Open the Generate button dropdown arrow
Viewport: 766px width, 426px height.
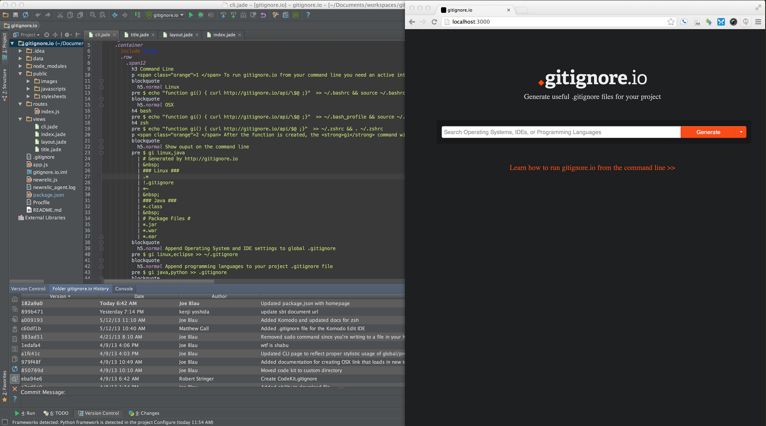(x=741, y=132)
